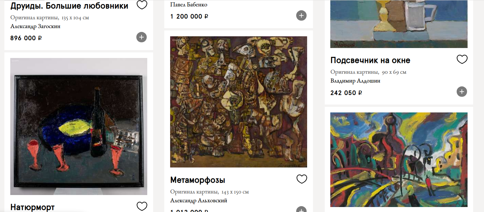Click plus button under Метаморфозы
The image size is (484, 212).
tap(301, 209)
